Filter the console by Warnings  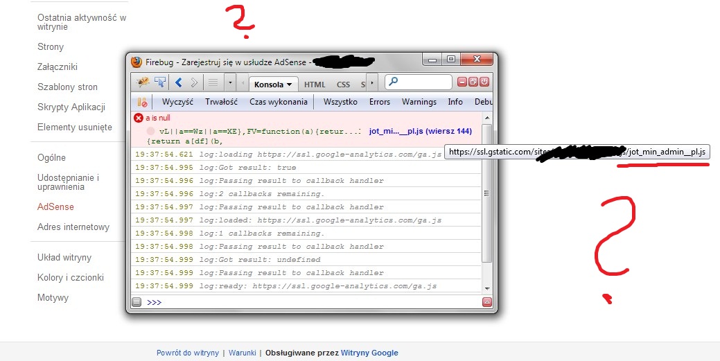tap(419, 102)
